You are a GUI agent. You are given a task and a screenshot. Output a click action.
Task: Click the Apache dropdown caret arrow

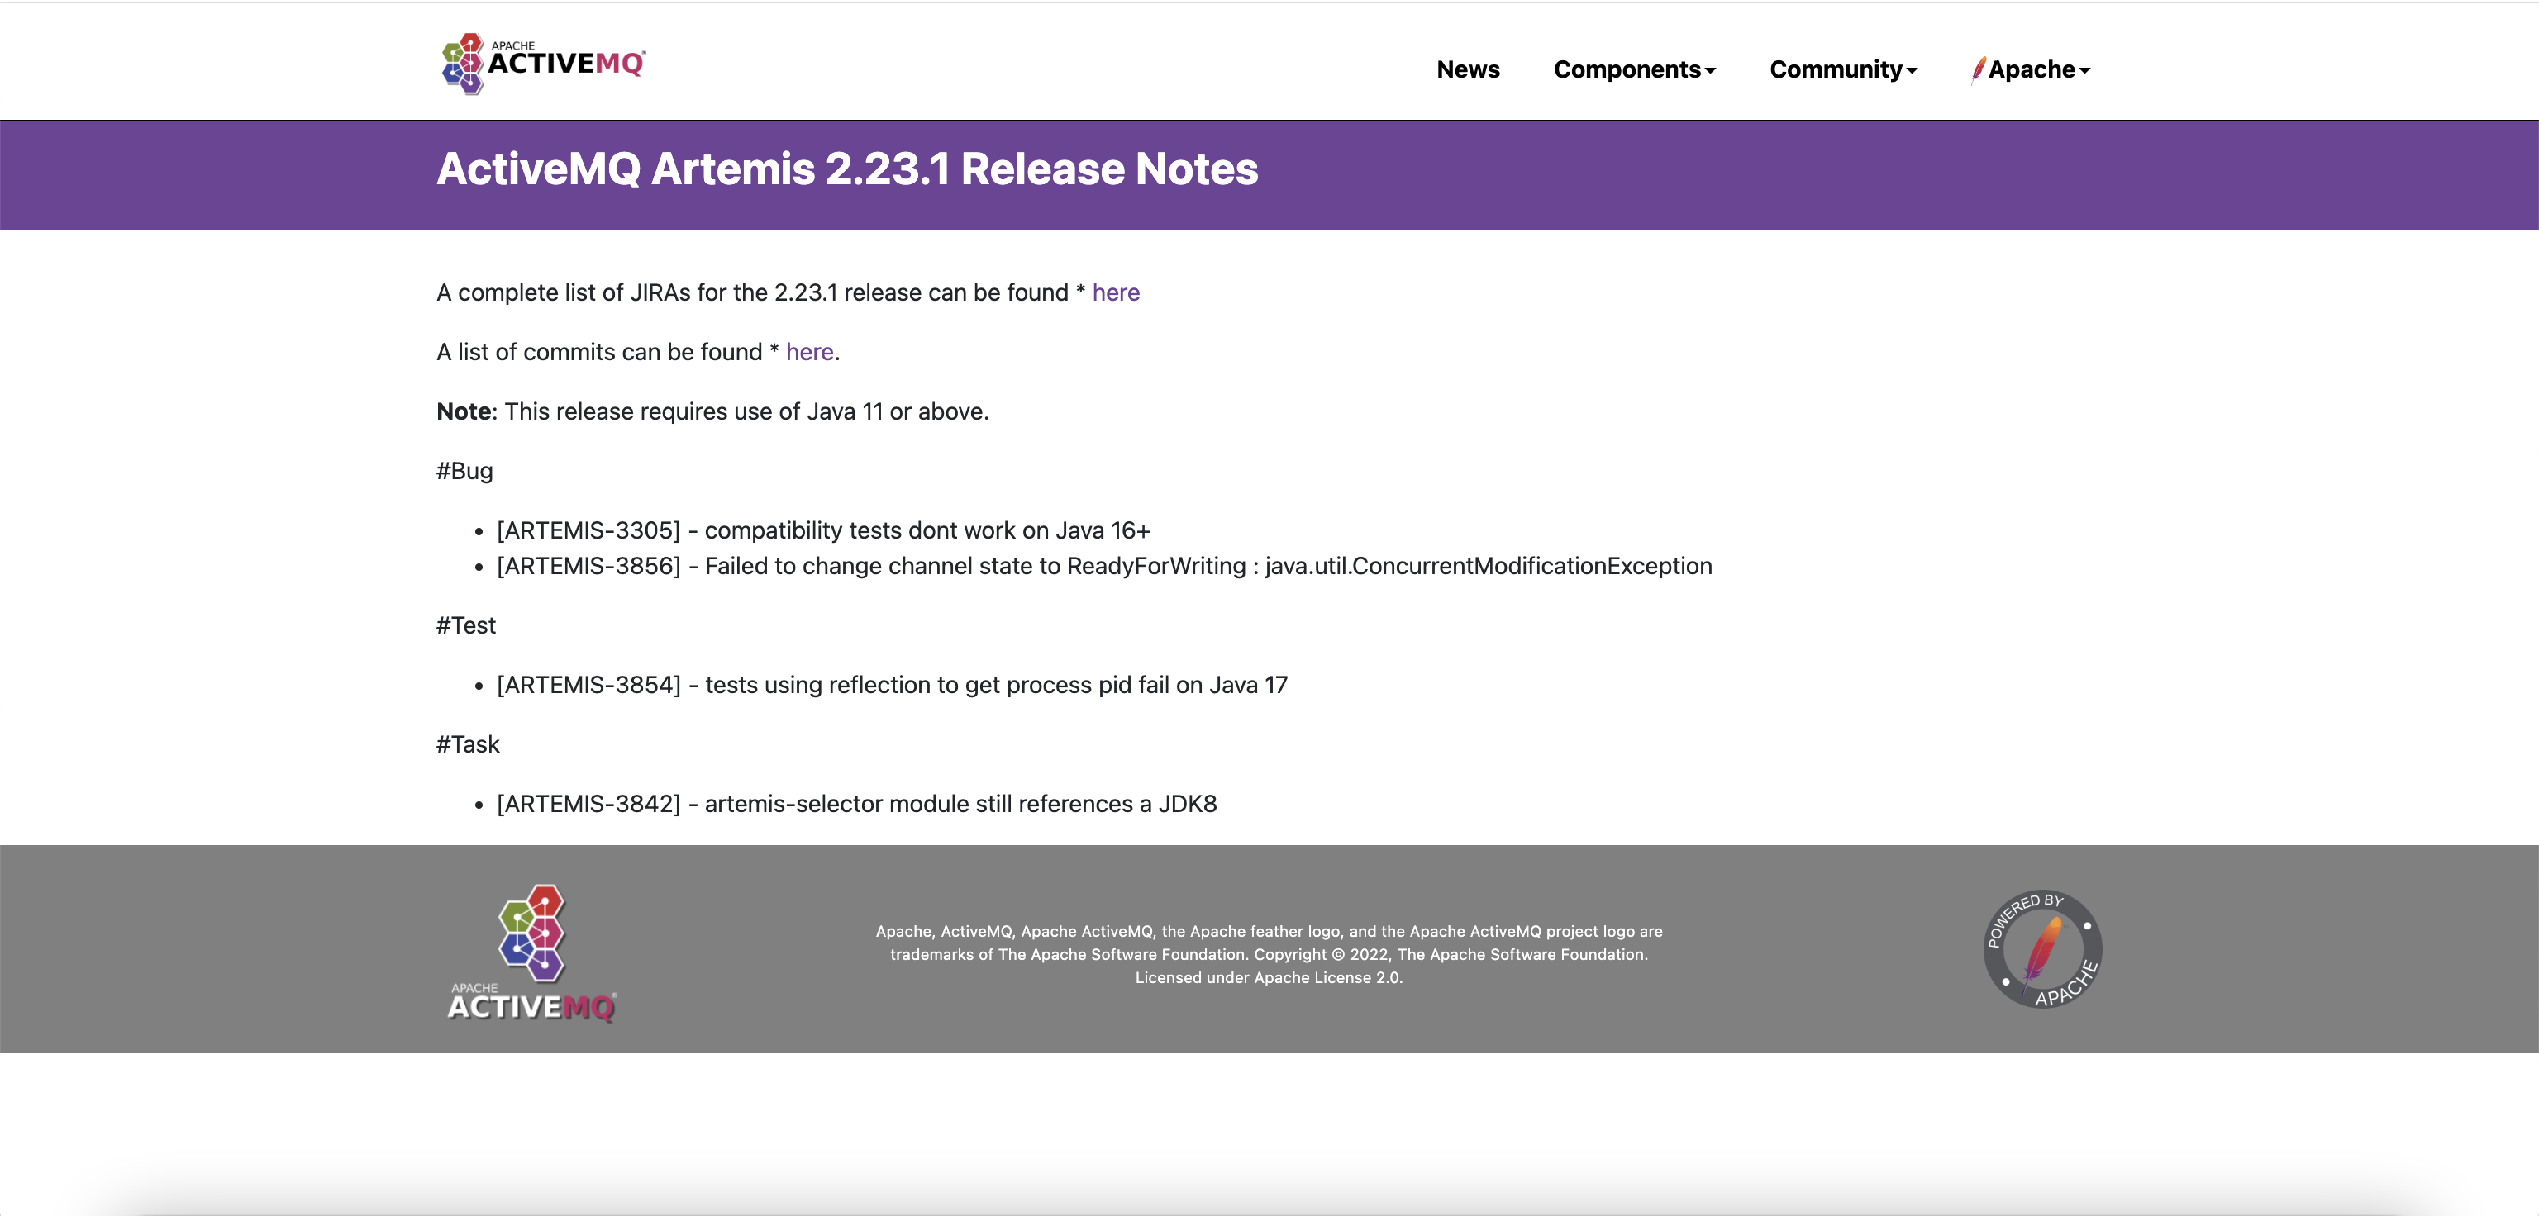pos(2084,71)
